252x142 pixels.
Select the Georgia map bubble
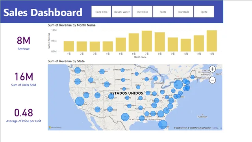(161, 114)
